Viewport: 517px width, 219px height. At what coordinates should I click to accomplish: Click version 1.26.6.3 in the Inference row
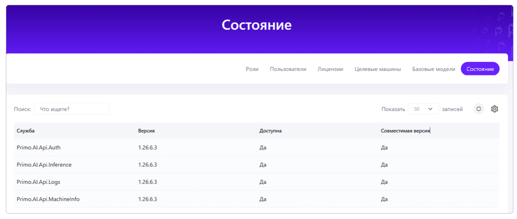(x=147, y=165)
